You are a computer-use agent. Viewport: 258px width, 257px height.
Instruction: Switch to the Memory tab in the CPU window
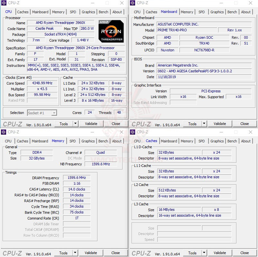tap(58, 12)
